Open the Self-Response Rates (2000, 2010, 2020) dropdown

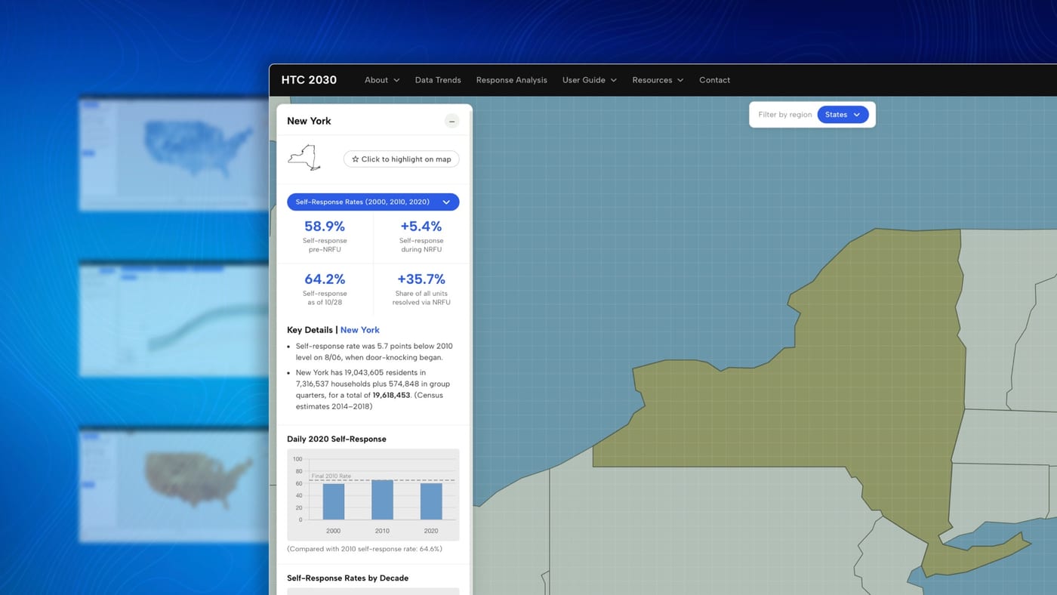(373, 202)
